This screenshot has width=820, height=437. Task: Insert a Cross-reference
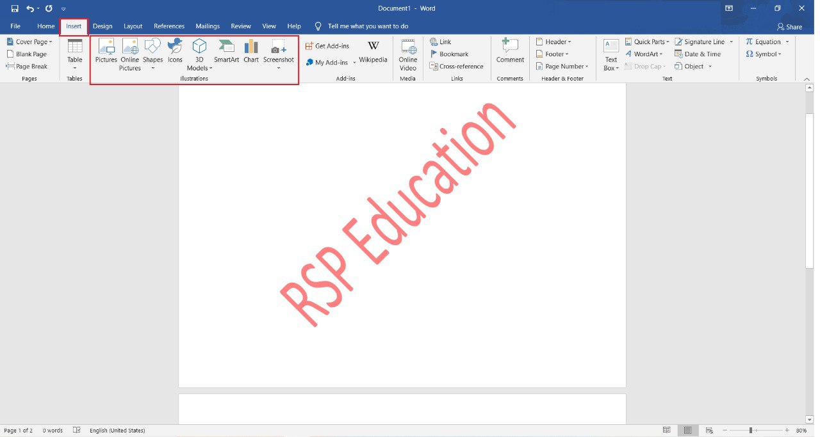457,67
